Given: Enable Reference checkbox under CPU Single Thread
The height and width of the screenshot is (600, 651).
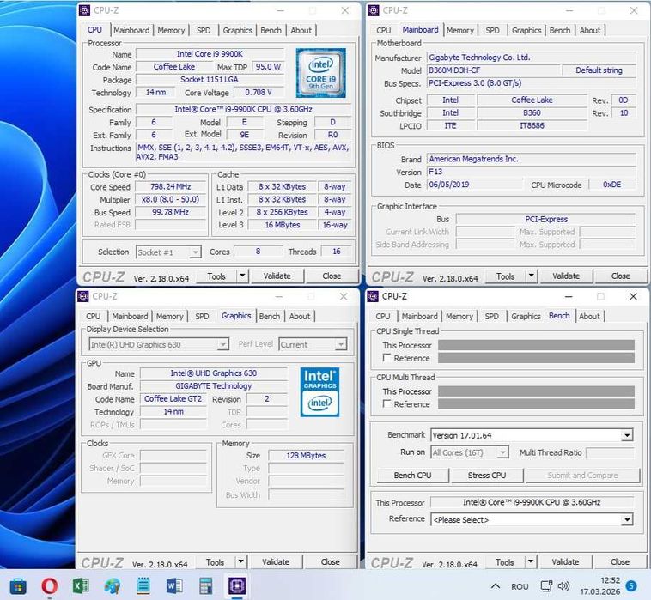Looking at the screenshot, I should [x=387, y=358].
